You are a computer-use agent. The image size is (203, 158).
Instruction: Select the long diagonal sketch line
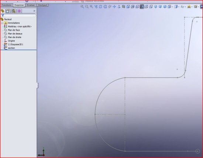point(189,46)
